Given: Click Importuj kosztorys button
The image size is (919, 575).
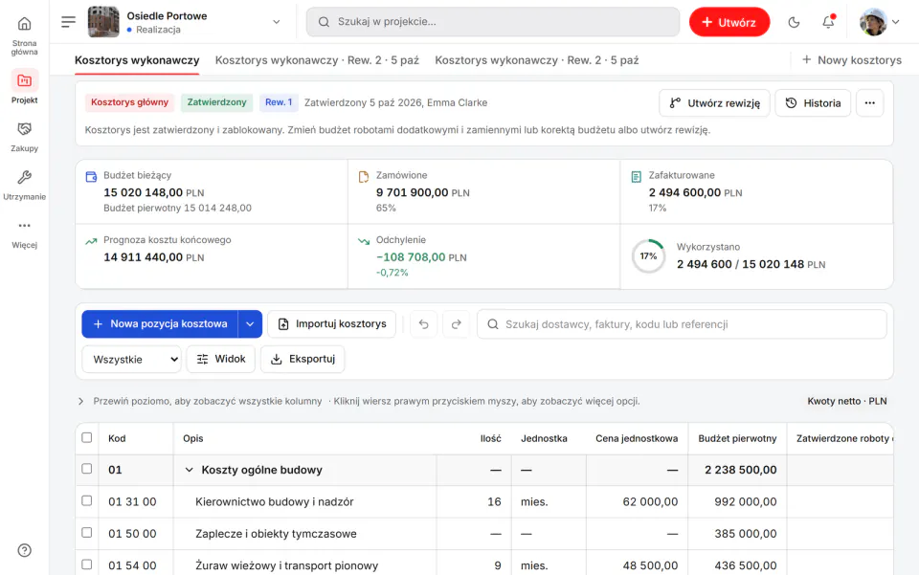Looking at the screenshot, I should click(x=332, y=324).
